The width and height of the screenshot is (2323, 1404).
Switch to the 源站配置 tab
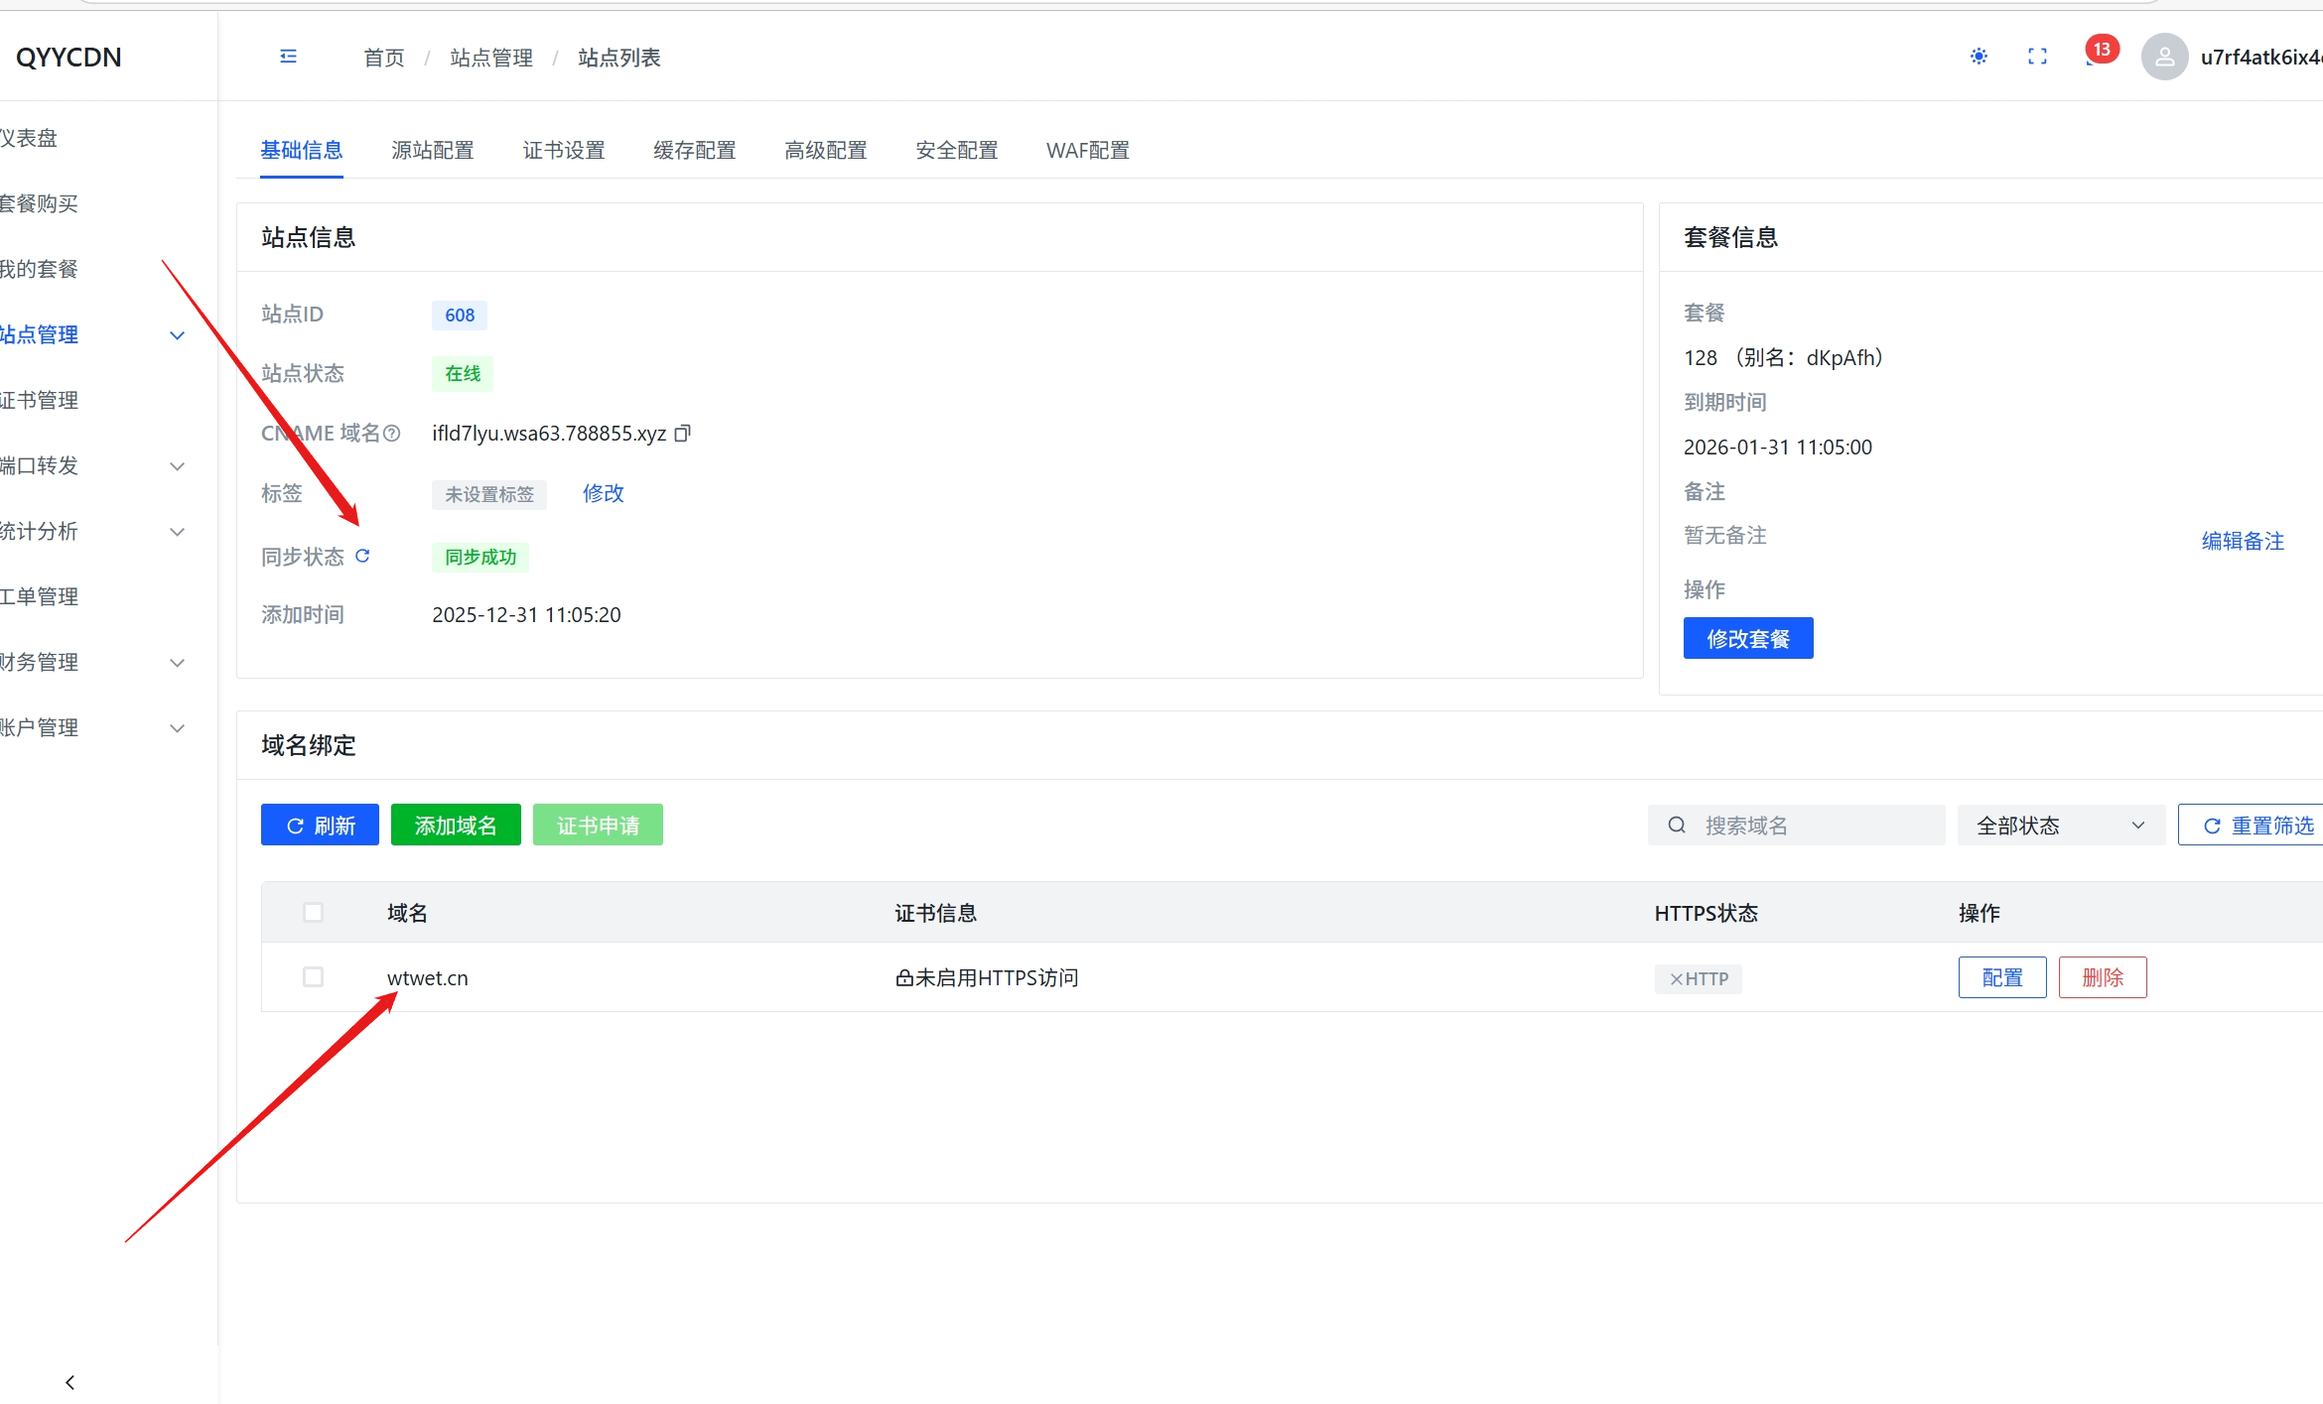433,150
